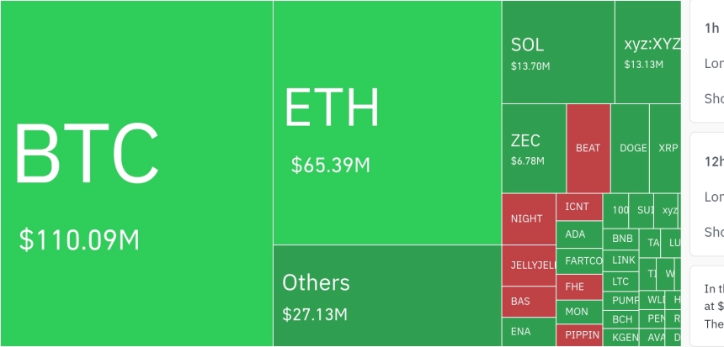
Task: Open the BNB tile
Action: [622, 238]
